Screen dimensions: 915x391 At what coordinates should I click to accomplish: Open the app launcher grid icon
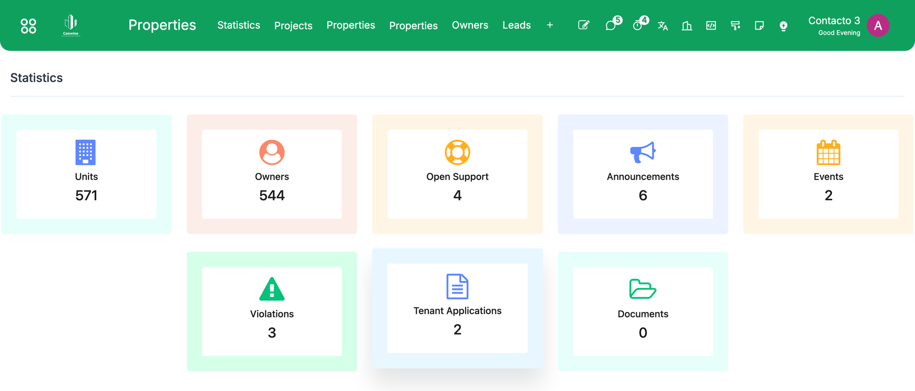pyautogui.click(x=29, y=26)
